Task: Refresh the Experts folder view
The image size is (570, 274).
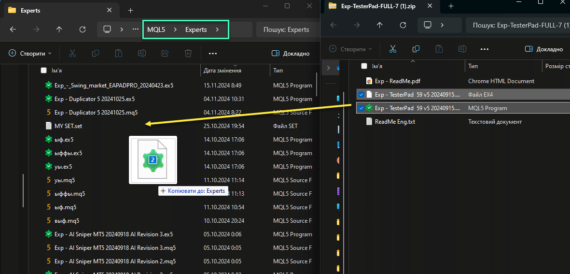Action: tap(83, 29)
